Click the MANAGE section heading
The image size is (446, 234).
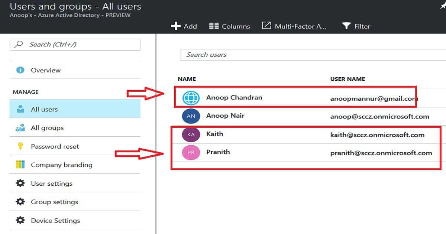tap(26, 92)
